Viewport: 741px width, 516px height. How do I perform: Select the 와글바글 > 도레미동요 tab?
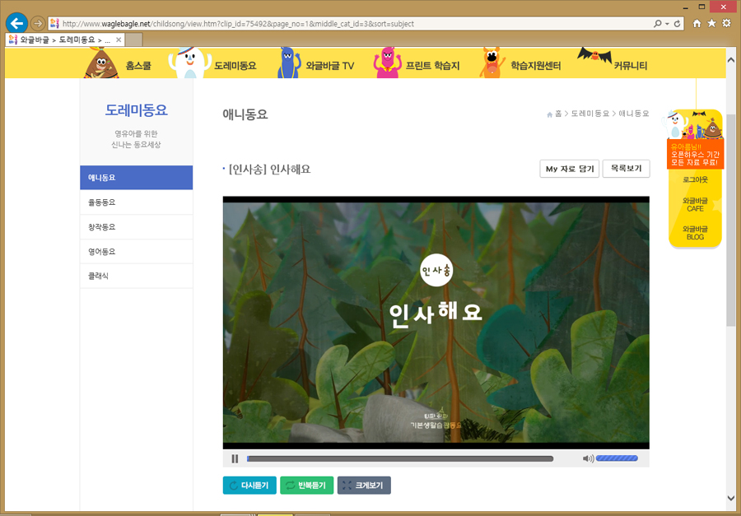(65, 40)
